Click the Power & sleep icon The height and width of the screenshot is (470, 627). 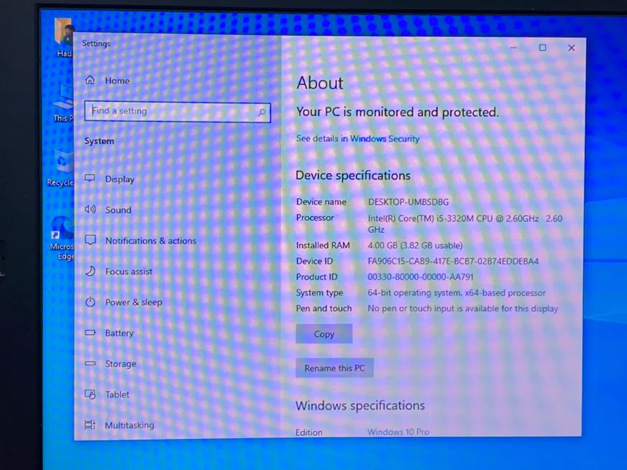click(91, 302)
